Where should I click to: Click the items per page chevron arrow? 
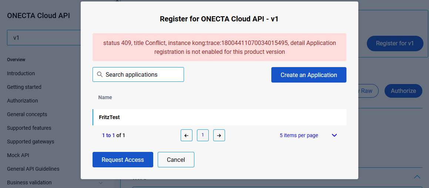click(334, 135)
